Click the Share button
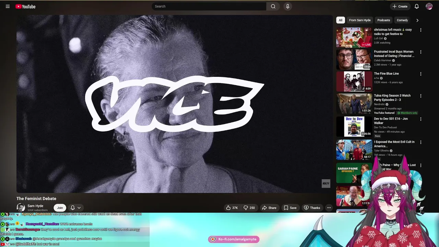The height and width of the screenshot is (247, 439). pos(269,208)
